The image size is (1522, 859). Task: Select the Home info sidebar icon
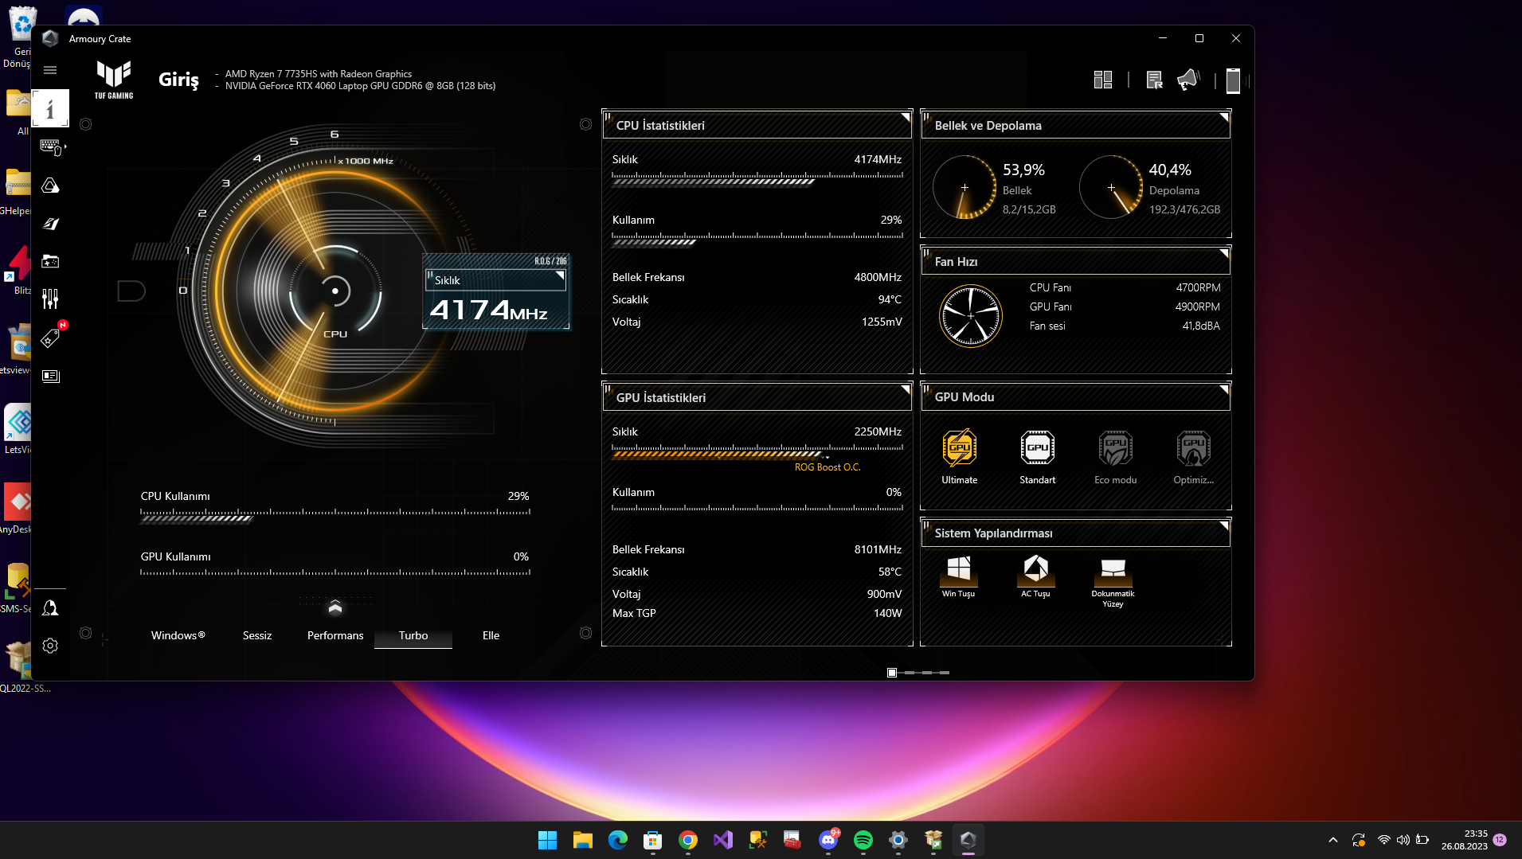pyautogui.click(x=50, y=108)
